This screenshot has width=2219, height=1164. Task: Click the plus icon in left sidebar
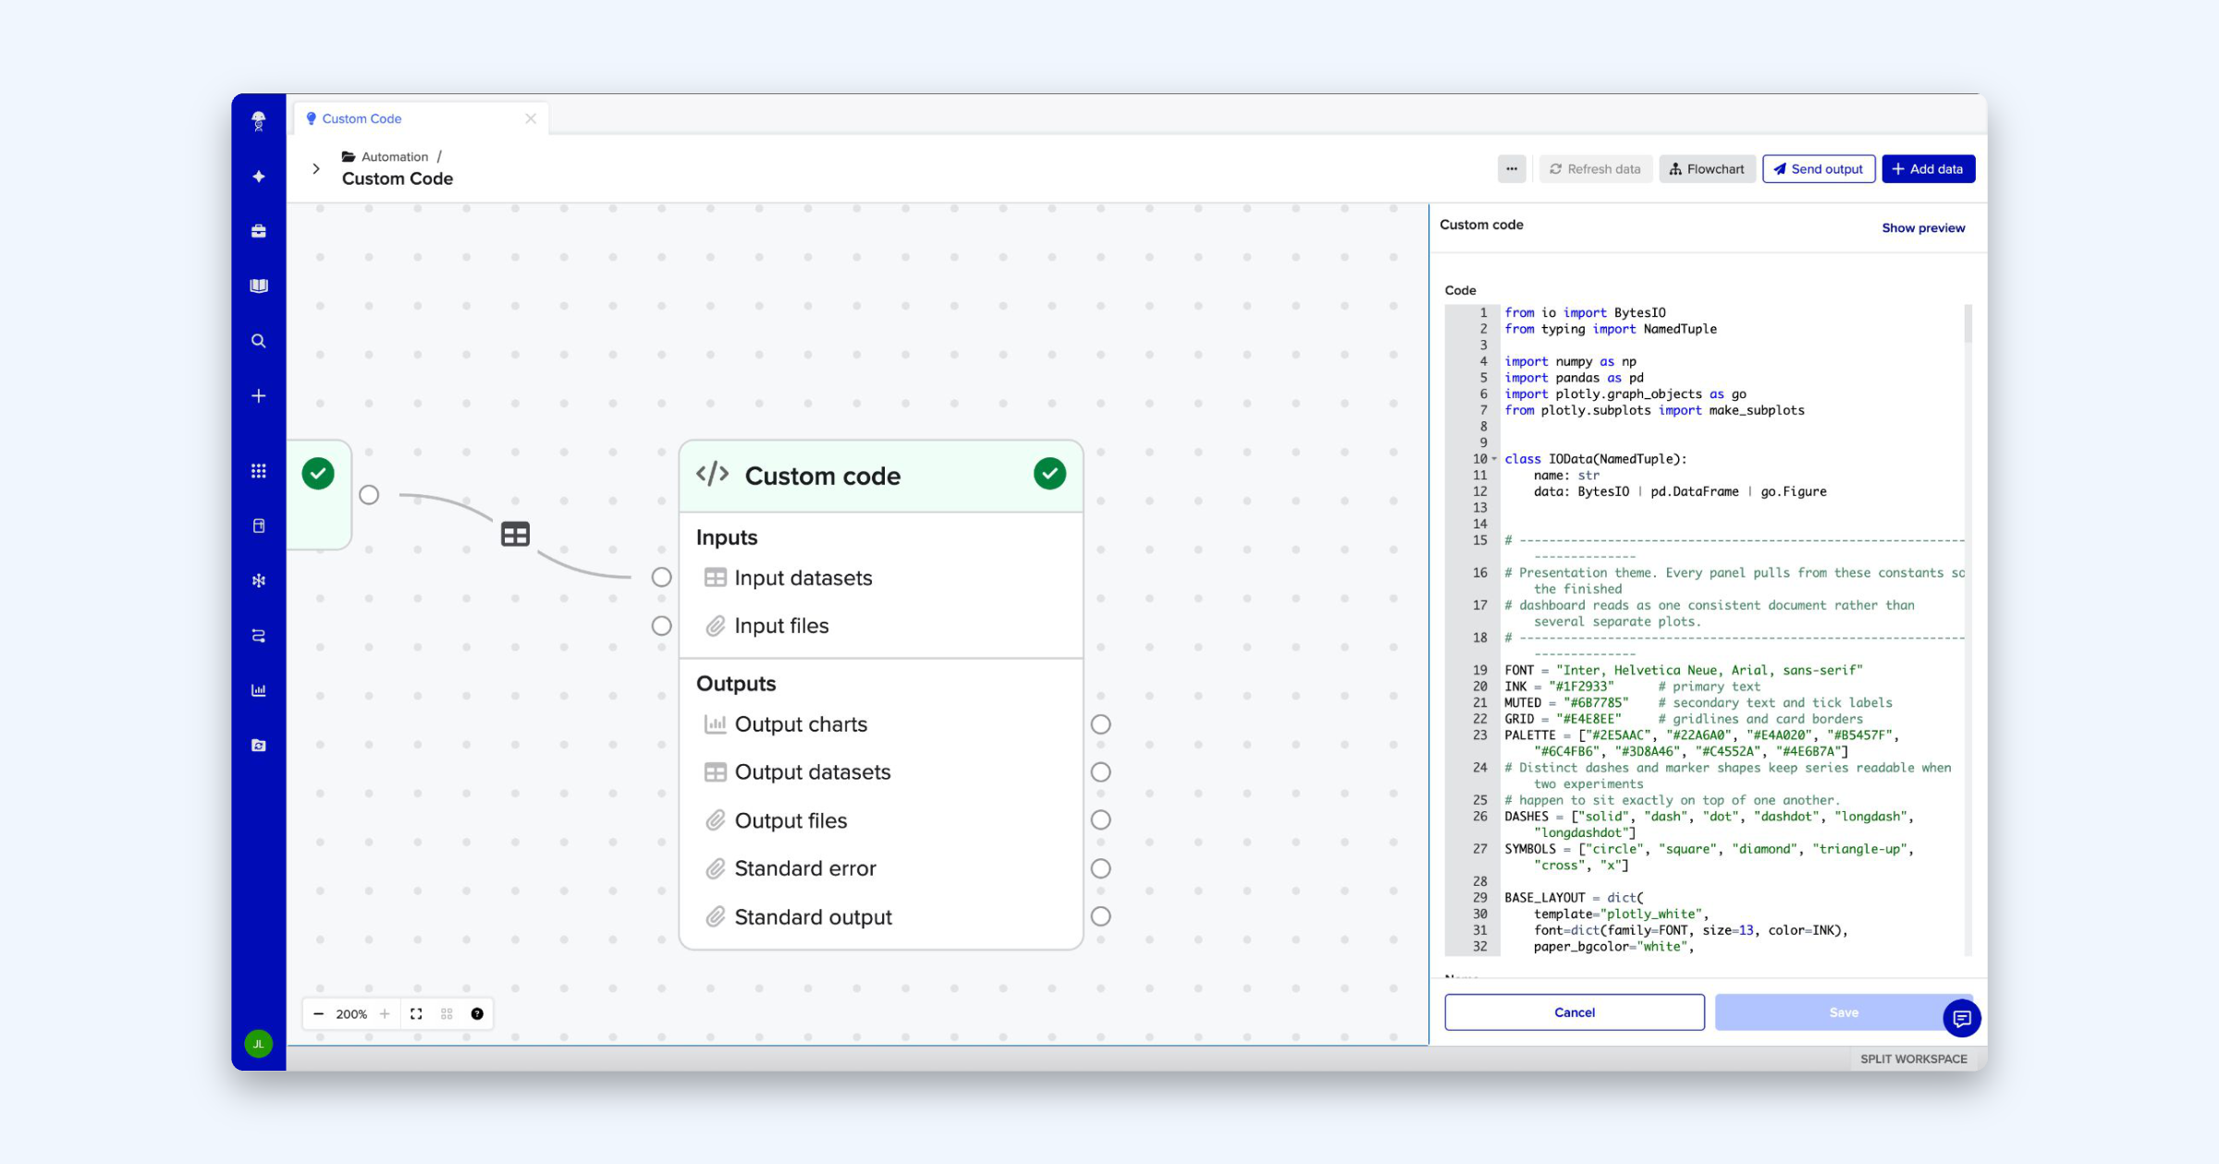point(259,396)
